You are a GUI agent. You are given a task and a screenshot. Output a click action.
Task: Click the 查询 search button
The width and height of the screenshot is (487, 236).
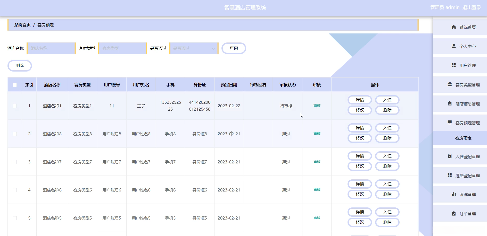[x=234, y=48]
